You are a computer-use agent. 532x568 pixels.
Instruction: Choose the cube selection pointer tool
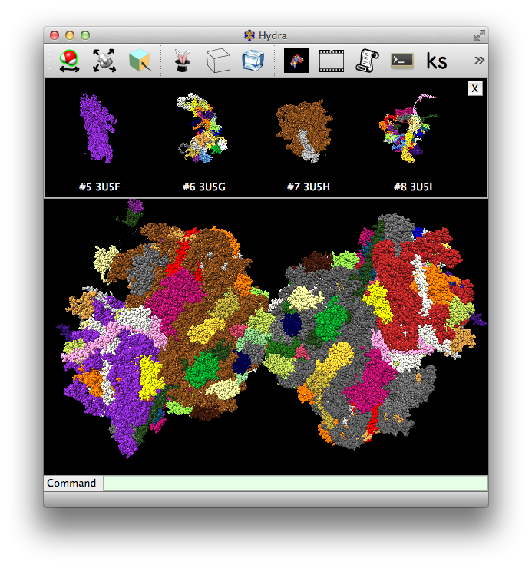[140, 61]
